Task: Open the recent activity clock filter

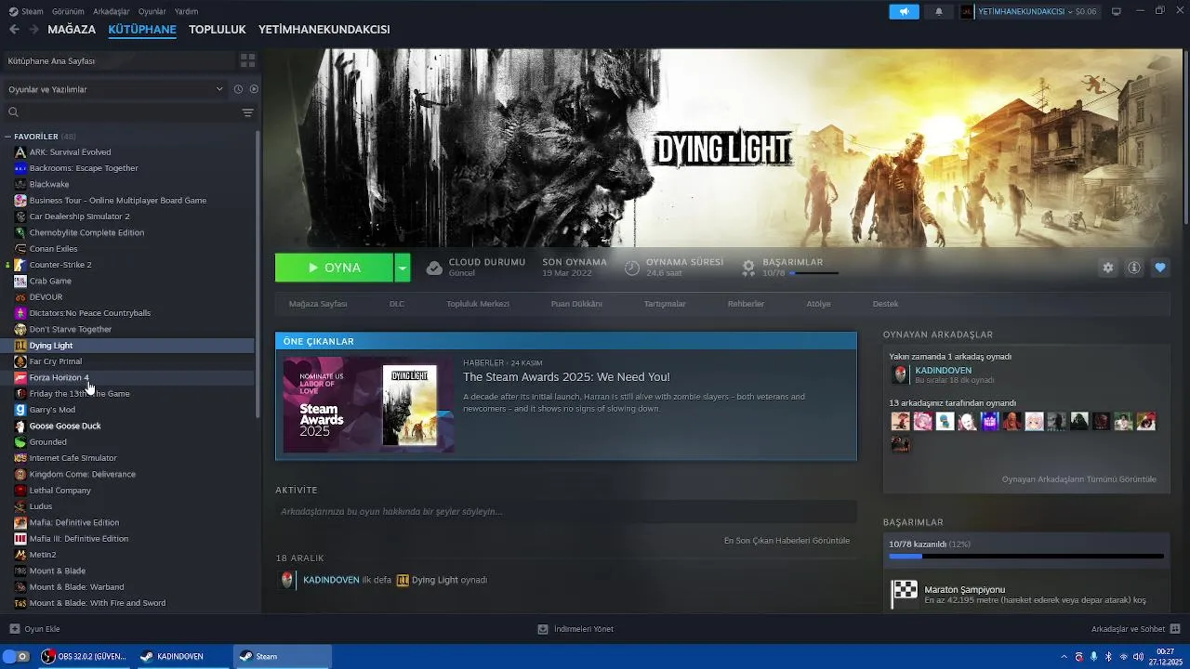Action: [238, 89]
